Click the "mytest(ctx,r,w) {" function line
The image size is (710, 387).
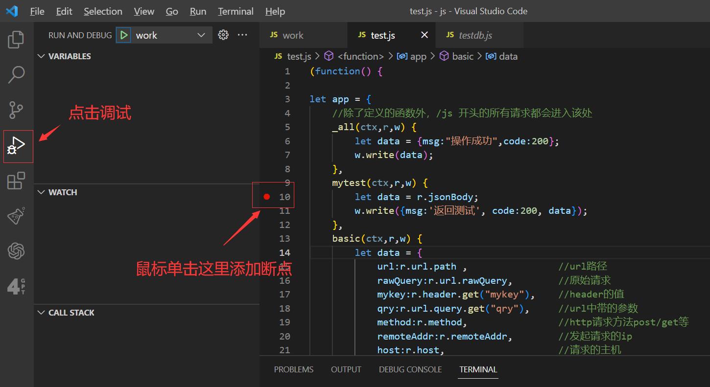tap(380, 182)
